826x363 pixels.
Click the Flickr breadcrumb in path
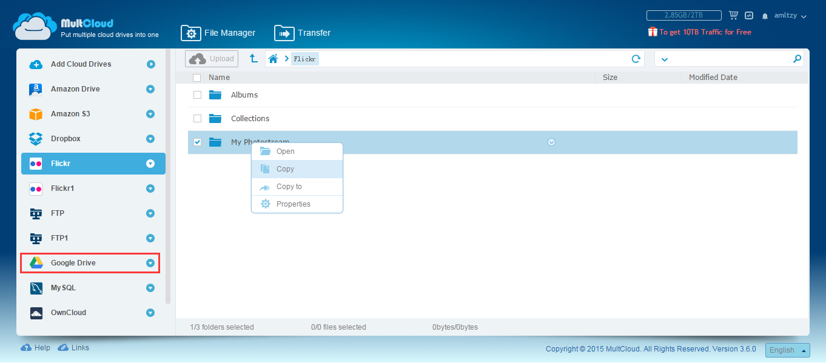click(x=304, y=59)
